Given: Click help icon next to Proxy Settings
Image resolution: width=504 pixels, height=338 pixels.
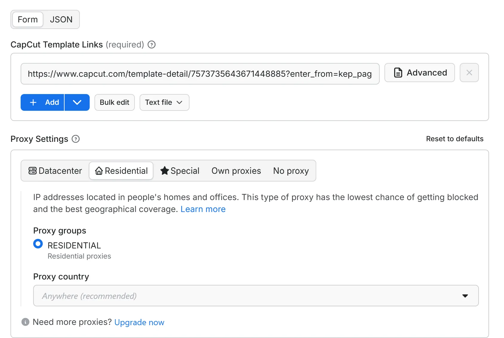Looking at the screenshot, I should (76, 139).
